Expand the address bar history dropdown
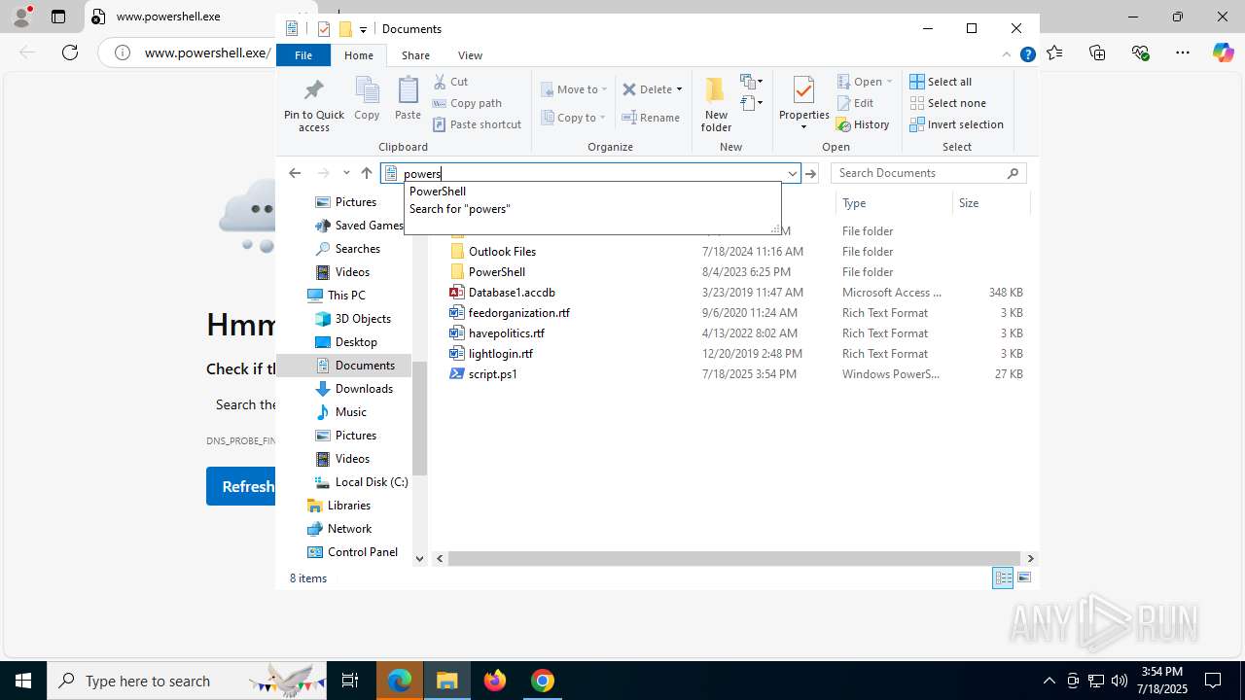 click(x=792, y=173)
